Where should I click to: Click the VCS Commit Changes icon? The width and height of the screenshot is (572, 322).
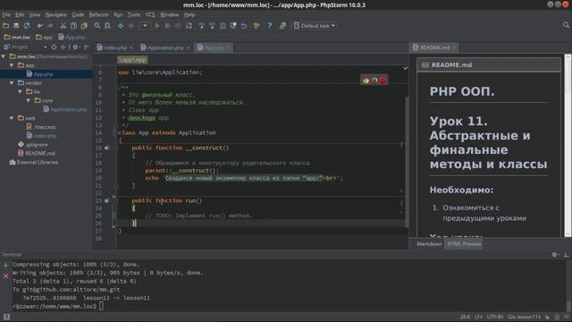[213, 26]
